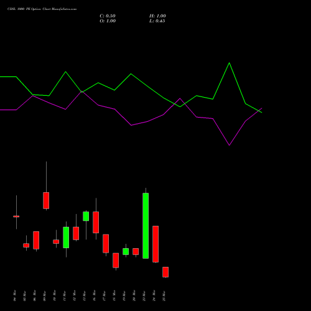Click the green candlestick above 11 Mar
The height and width of the screenshot is (311, 311).
(66, 238)
